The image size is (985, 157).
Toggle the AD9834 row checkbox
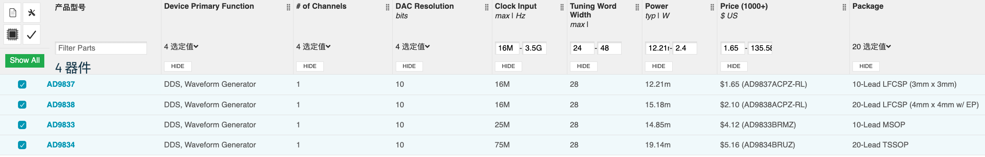22,145
